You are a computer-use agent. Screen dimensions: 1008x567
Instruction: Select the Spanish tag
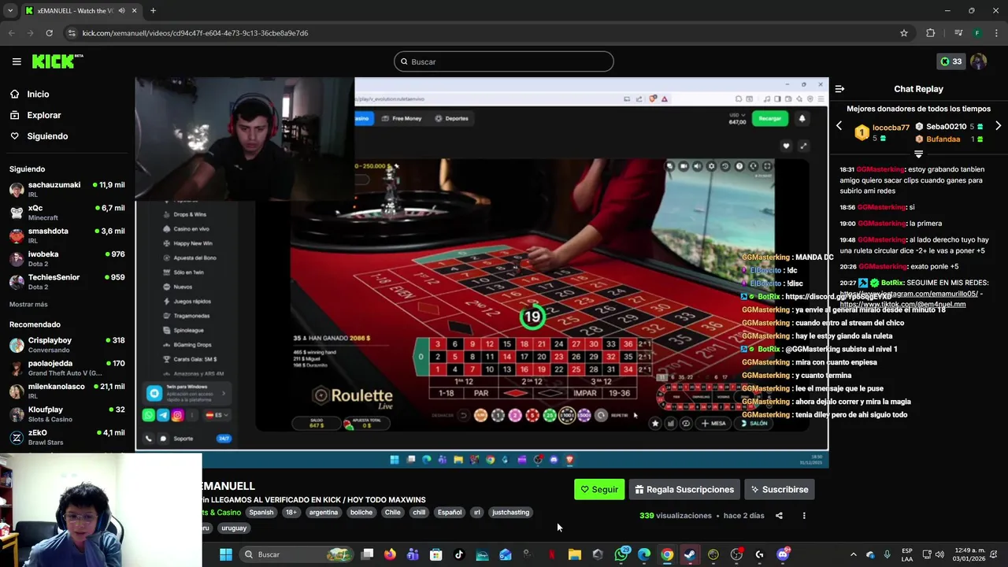coord(261,512)
